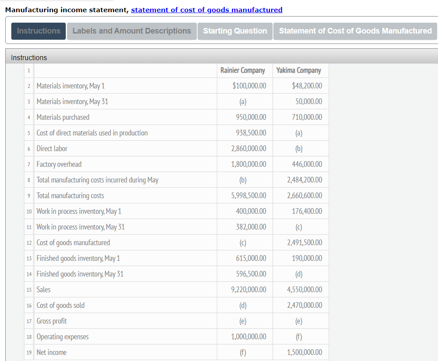The image size is (438, 361).
Task: Select row number 12 in the table
Action: 29,243
